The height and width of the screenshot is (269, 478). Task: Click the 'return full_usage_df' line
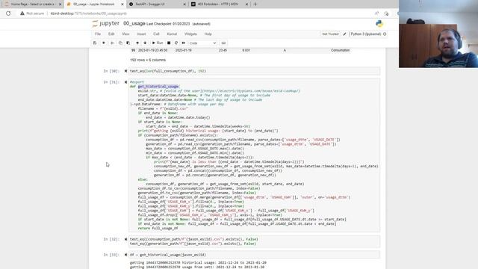pos(158,228)
